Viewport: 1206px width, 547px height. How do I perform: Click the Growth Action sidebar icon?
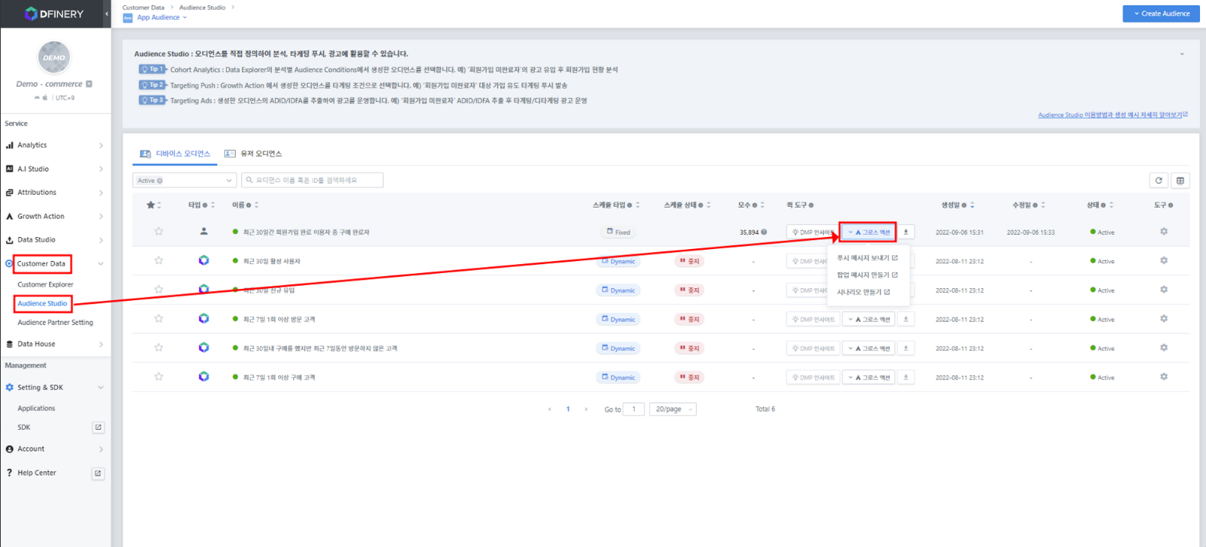pos(10,216)
